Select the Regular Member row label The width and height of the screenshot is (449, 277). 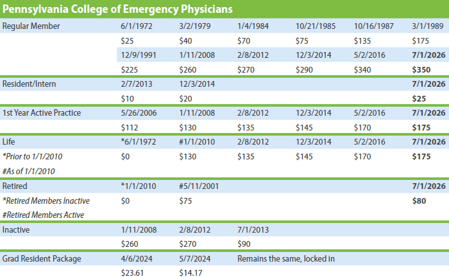pyautogui.click(x=32, y=26)
